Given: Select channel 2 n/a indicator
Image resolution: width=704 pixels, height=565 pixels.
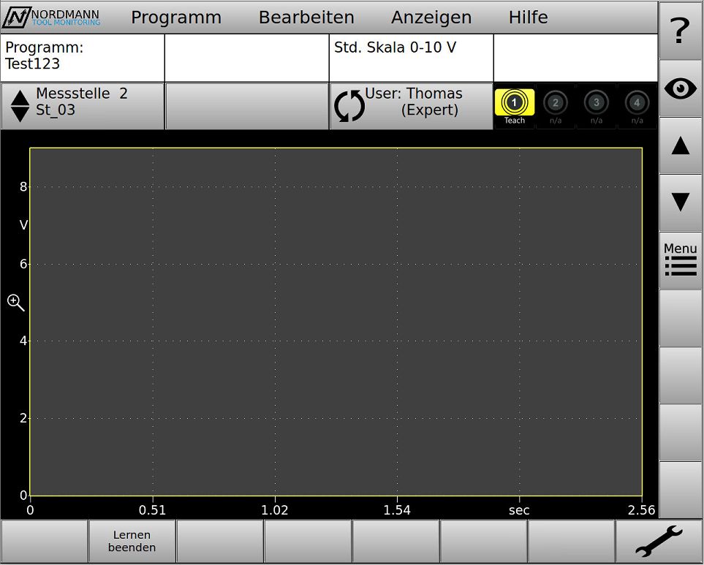Looking at the screenshot, I should [556, 105].
